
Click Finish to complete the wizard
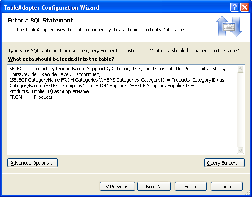point(191,187)
